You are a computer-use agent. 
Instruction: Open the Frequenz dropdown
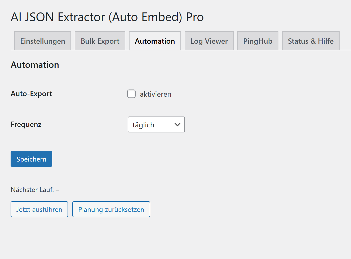pyautogui.click(x=156, y=124)
